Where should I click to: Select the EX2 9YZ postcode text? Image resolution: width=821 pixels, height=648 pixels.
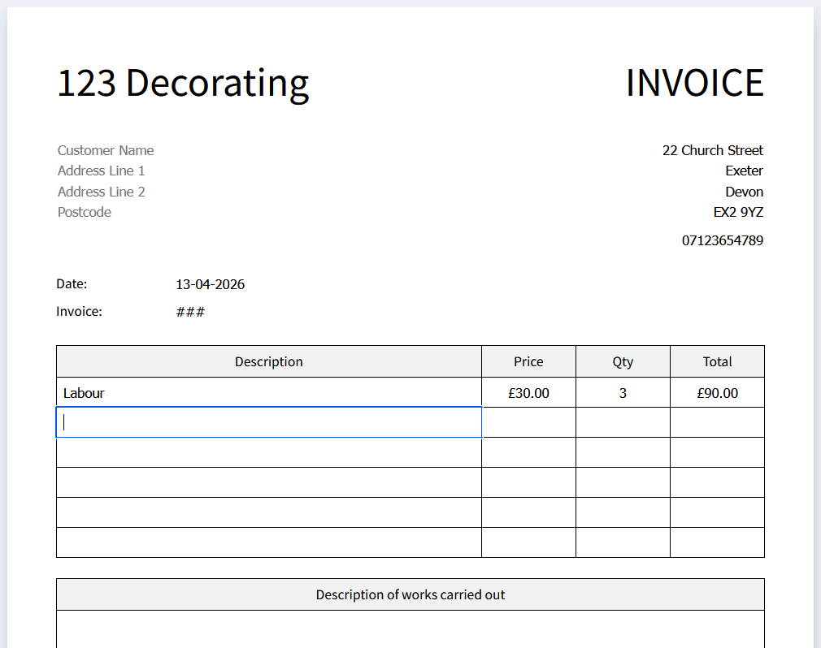pyautogui.click(x=738, y=212)
